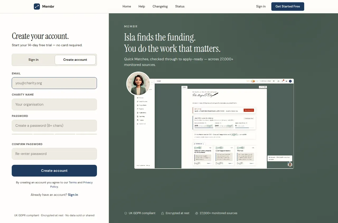338x223 pixels.
Task: Open the Changelog page
Action: tap(160, 6)
